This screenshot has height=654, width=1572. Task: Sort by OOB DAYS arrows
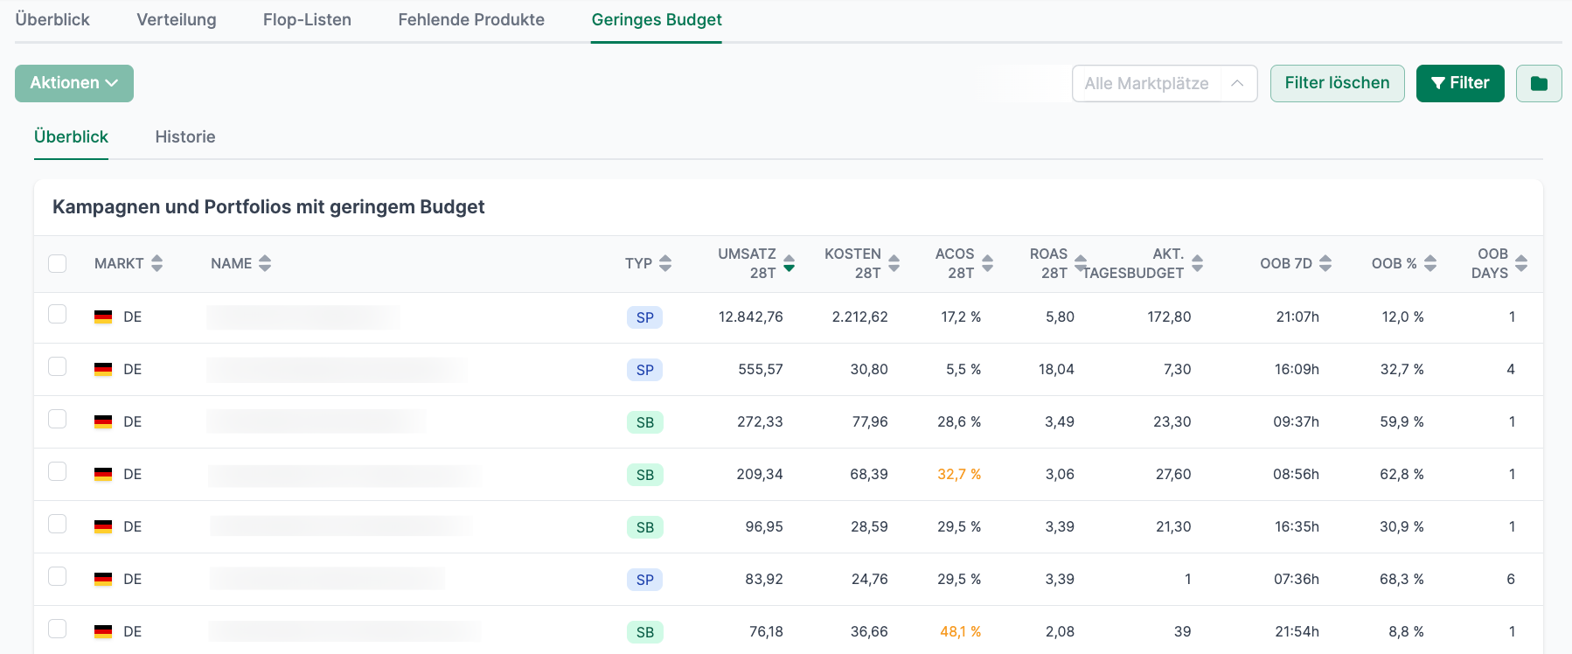click(1521, 263)
